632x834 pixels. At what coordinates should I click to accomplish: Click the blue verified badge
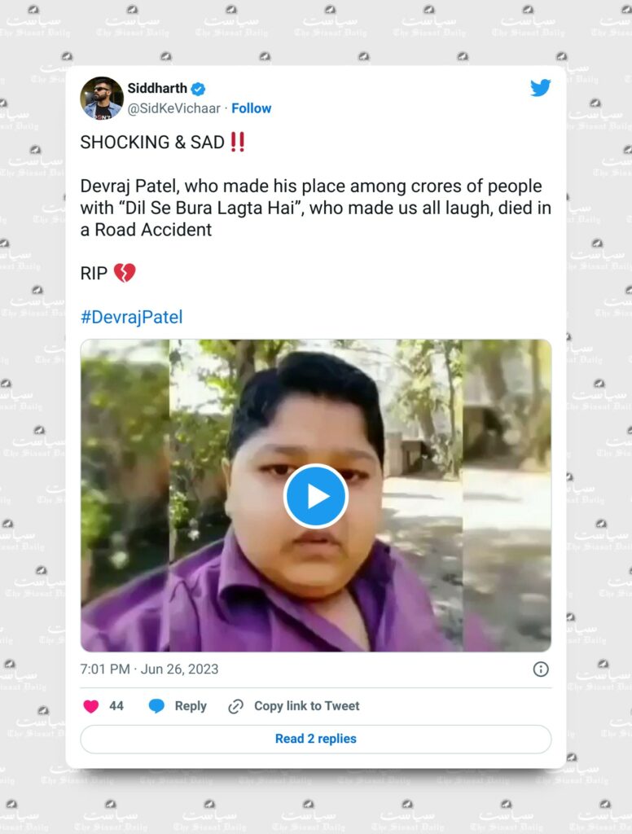click(x=198, y=89)
